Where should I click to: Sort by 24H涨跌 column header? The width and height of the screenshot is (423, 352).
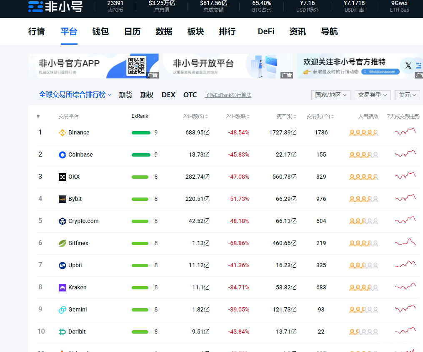[237, 116]
